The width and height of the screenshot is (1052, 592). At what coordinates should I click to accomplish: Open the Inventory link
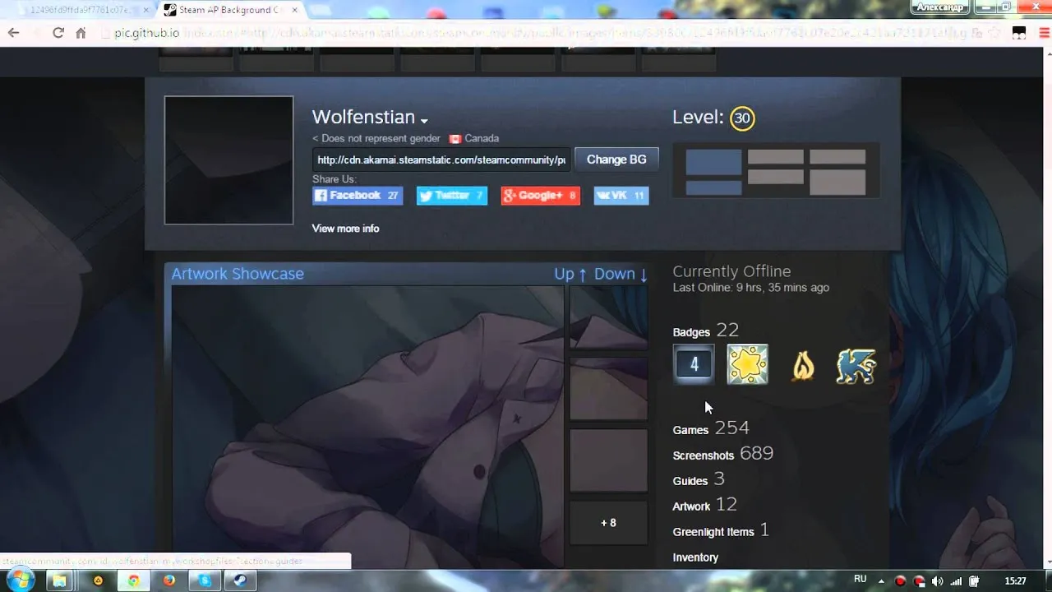click(695, 557)
